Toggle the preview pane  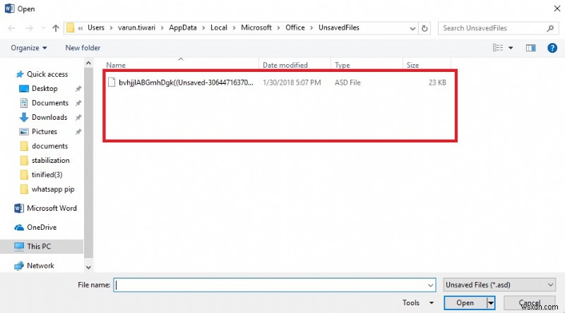point(531,48)
